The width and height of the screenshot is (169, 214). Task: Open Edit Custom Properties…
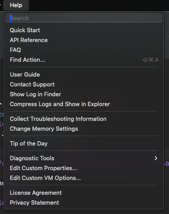pos(84,168)
